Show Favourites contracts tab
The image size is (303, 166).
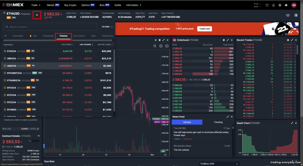click(18, 36)
